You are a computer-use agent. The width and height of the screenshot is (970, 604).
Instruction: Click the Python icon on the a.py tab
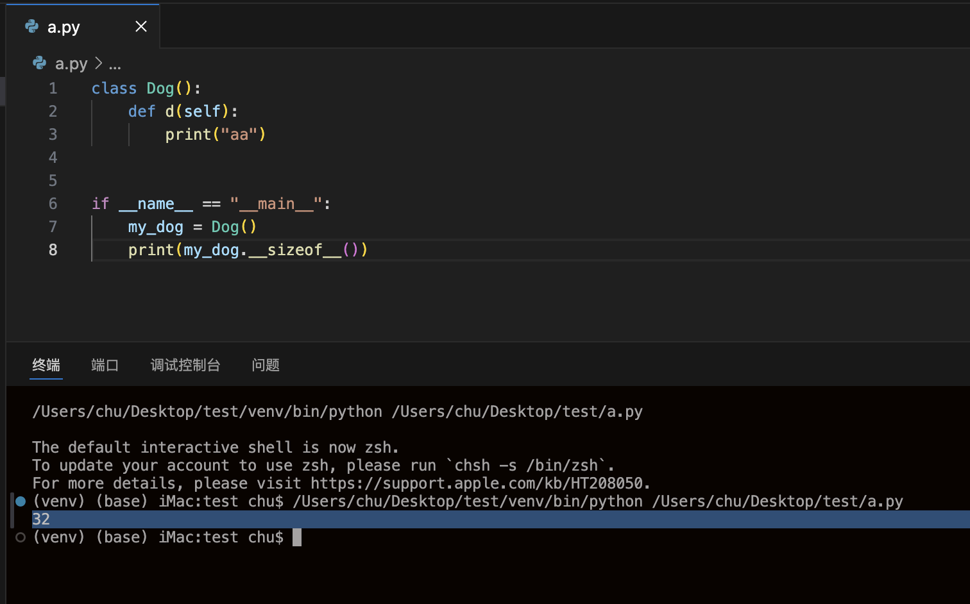[x=31, y=26]
